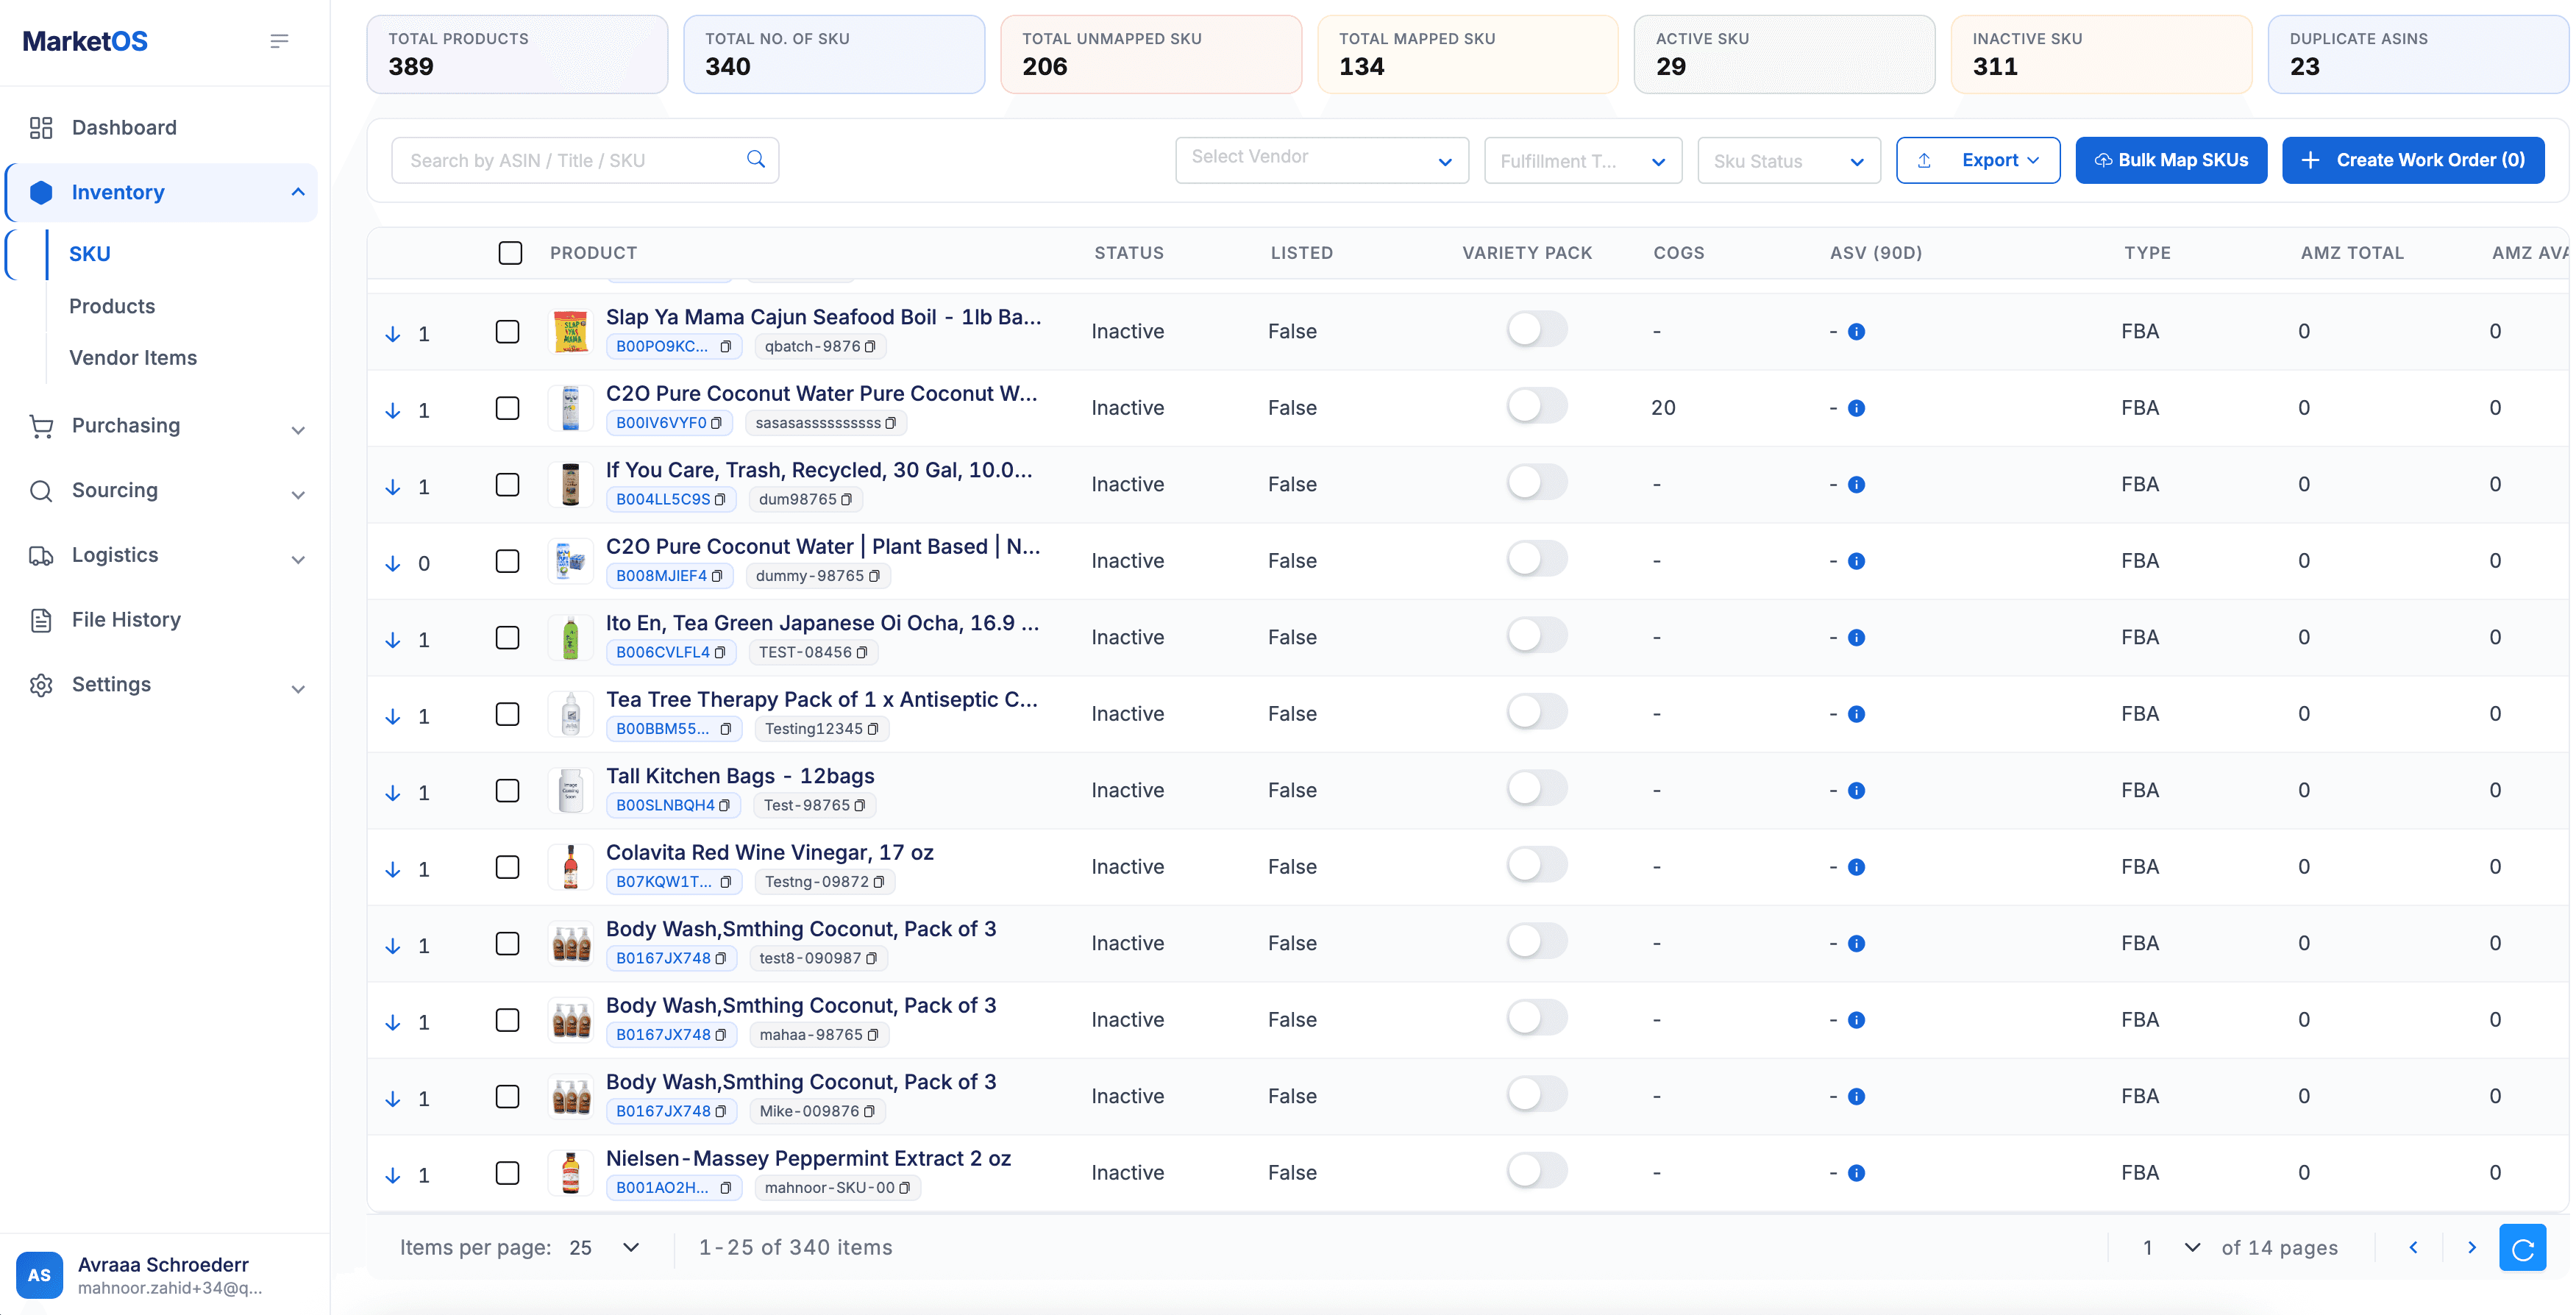This screenshot has width=2576, height=1315.
Task: Click the Duplicate ASINs card
Action: click(2417, 54)
